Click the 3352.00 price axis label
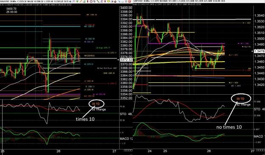265x155 pixels. (x=126, y=98)
